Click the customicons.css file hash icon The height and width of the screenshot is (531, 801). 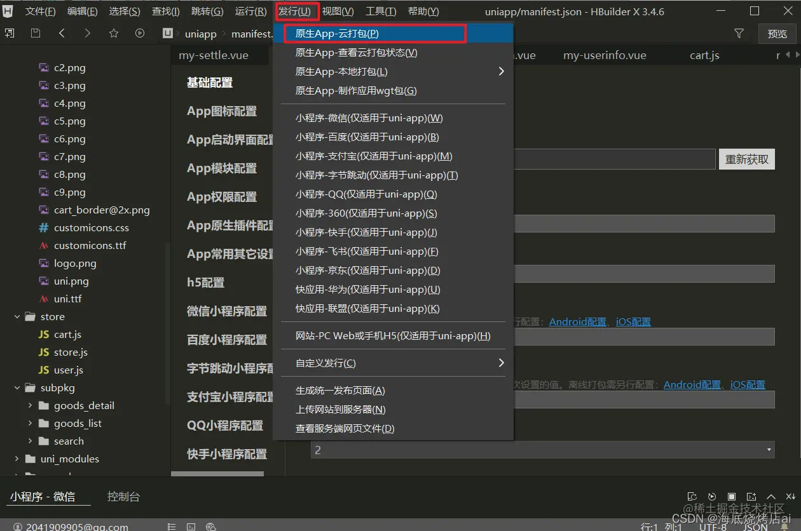point(44,227)
